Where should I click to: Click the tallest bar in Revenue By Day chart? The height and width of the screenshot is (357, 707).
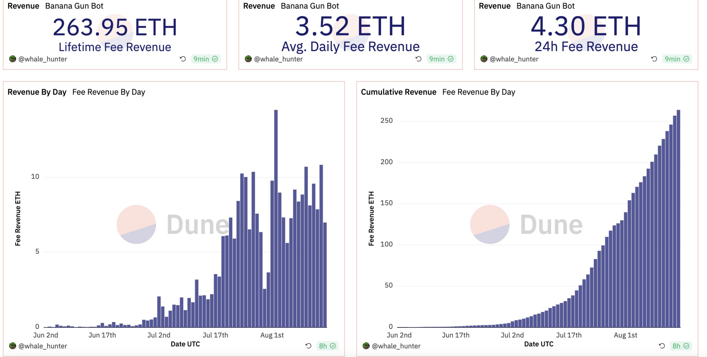pyautogui.click(x=276, y=219)
